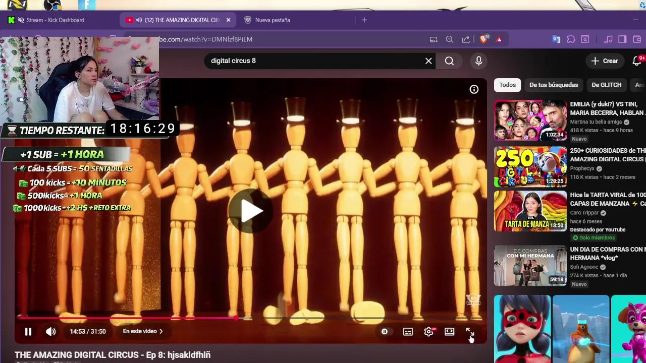Open the music note playlist icon
Viewport: 646px width, 363px height.
(608, 39)
